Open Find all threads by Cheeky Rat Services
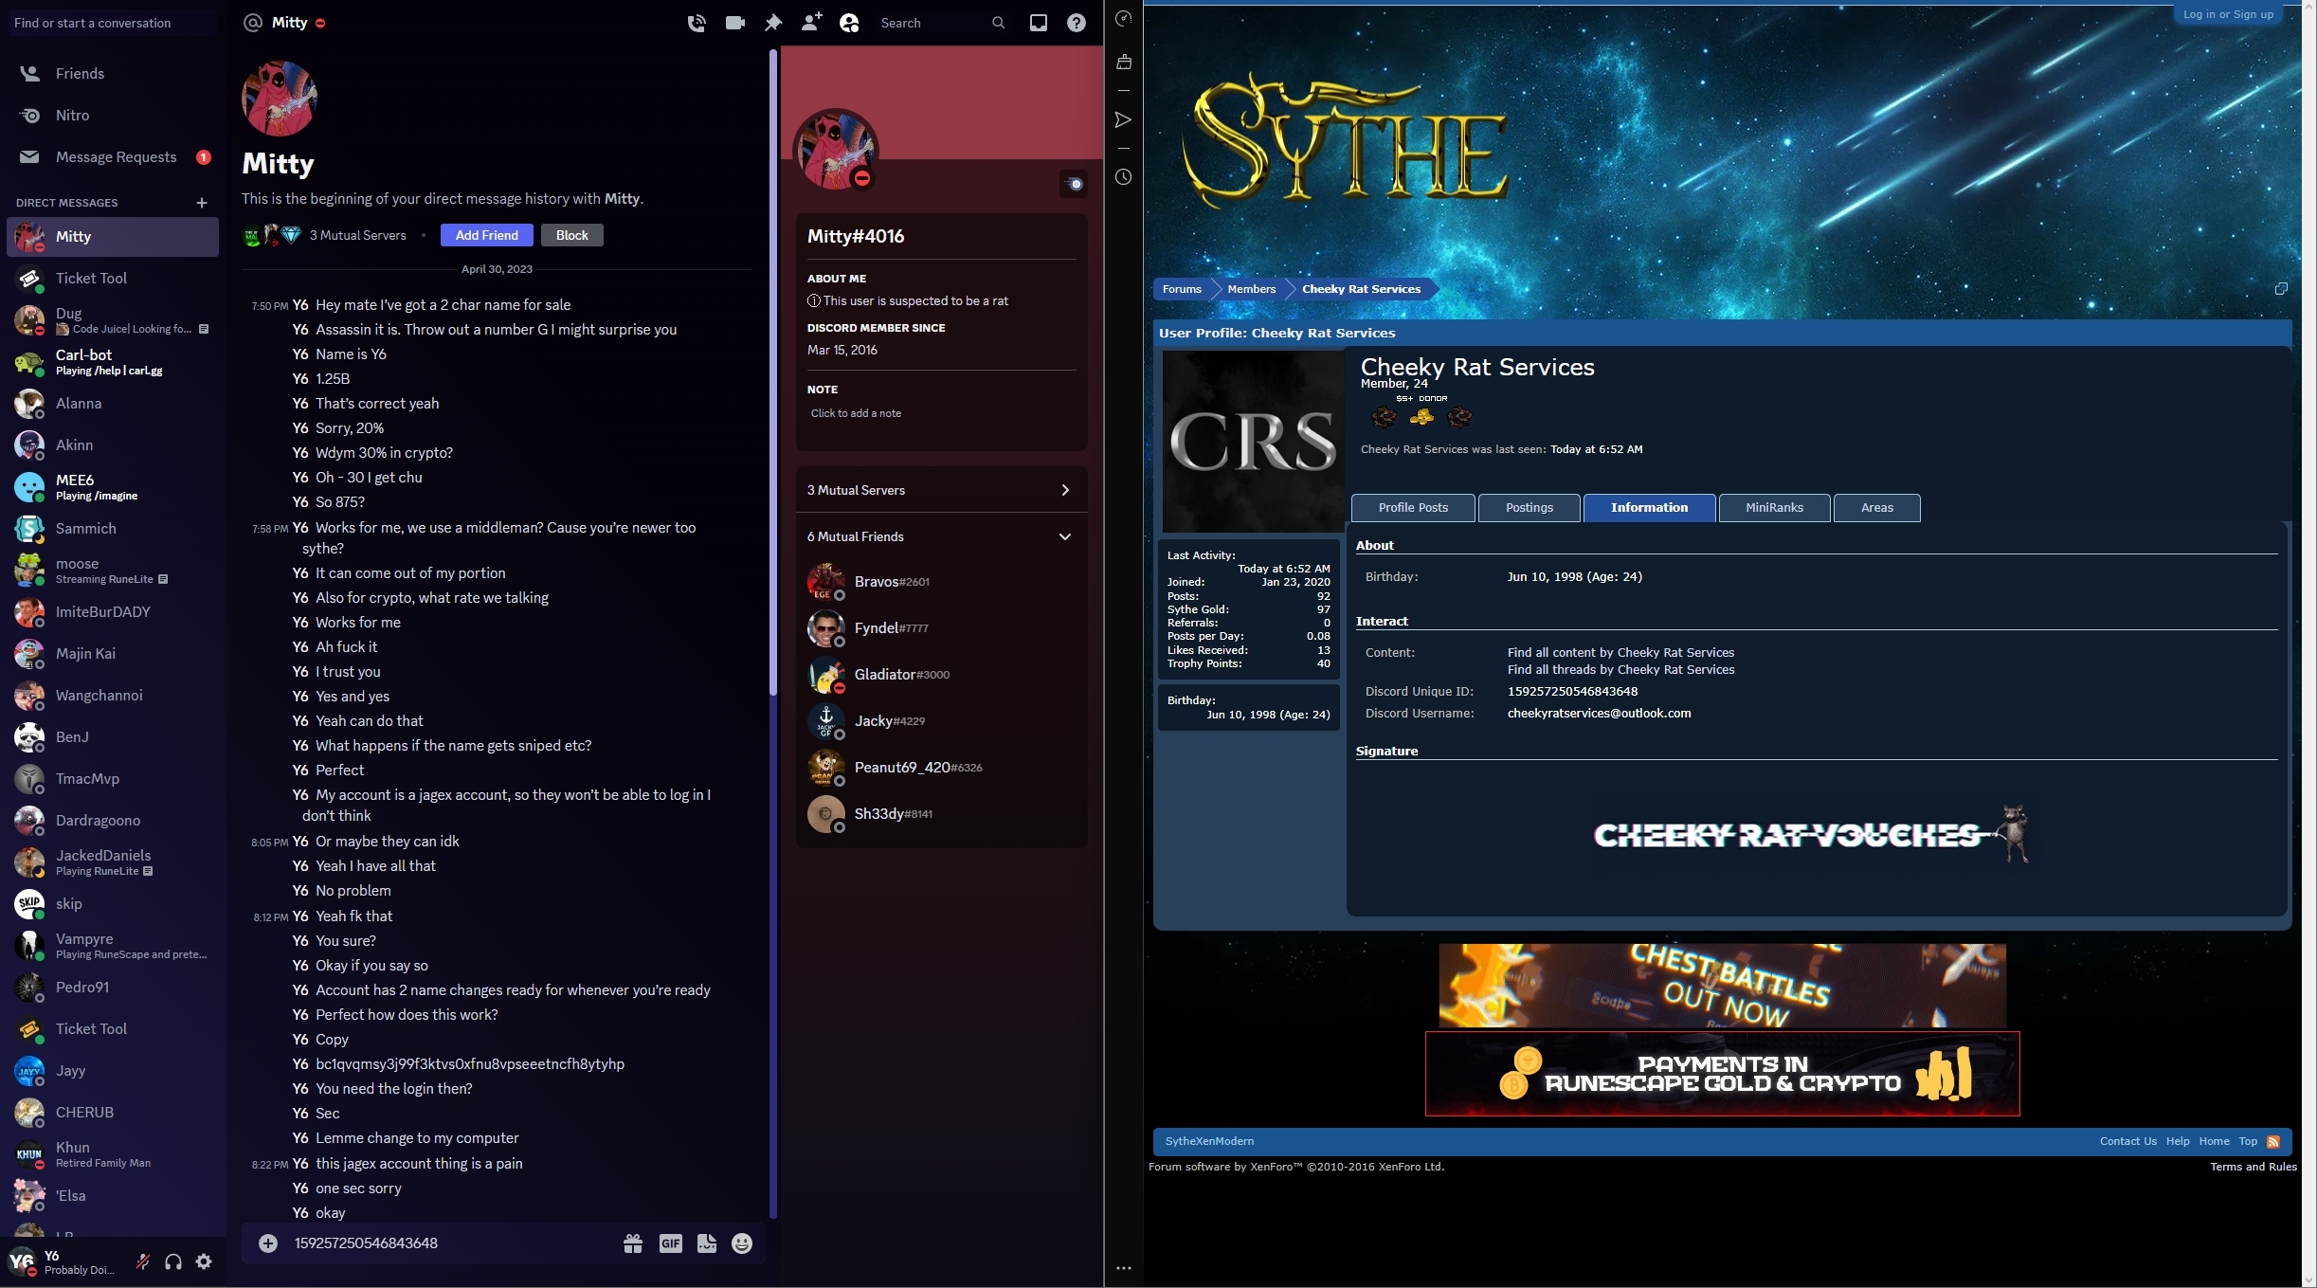The height and width of the screenshot is (1288, 2317). pyautogui.click(x=1620, y=669)
